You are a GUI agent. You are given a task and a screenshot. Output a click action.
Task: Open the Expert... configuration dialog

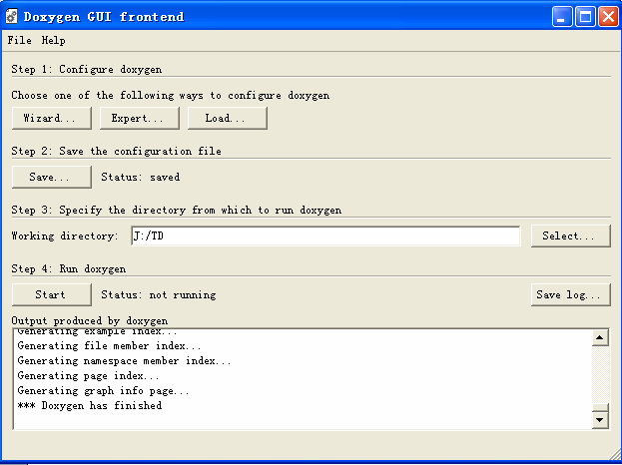(140, 118)
